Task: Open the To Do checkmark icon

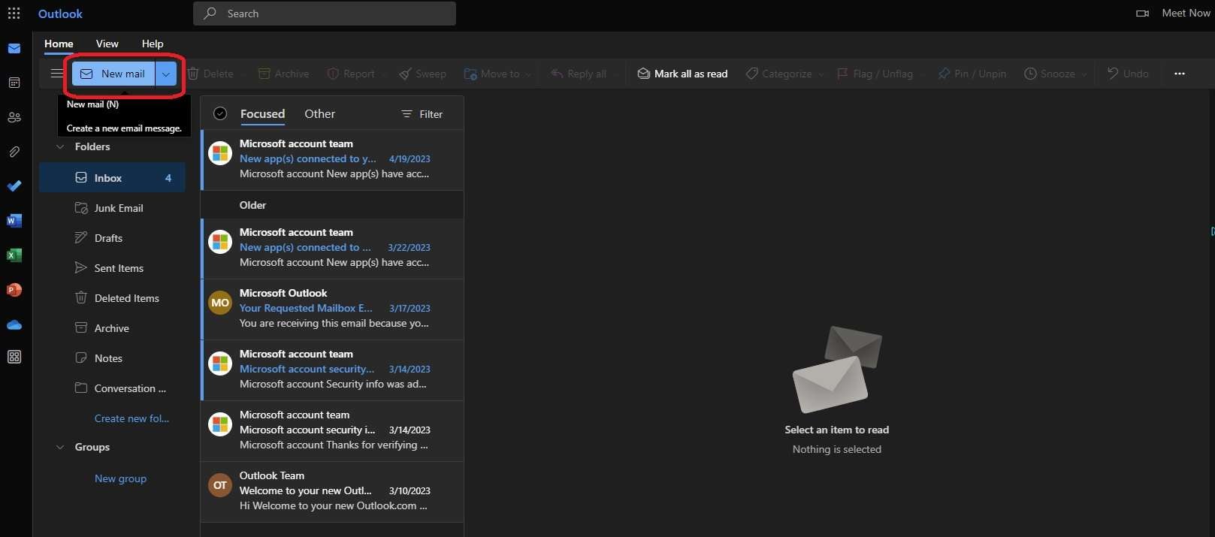Action: pyautogui.click(x=14, y=186)
